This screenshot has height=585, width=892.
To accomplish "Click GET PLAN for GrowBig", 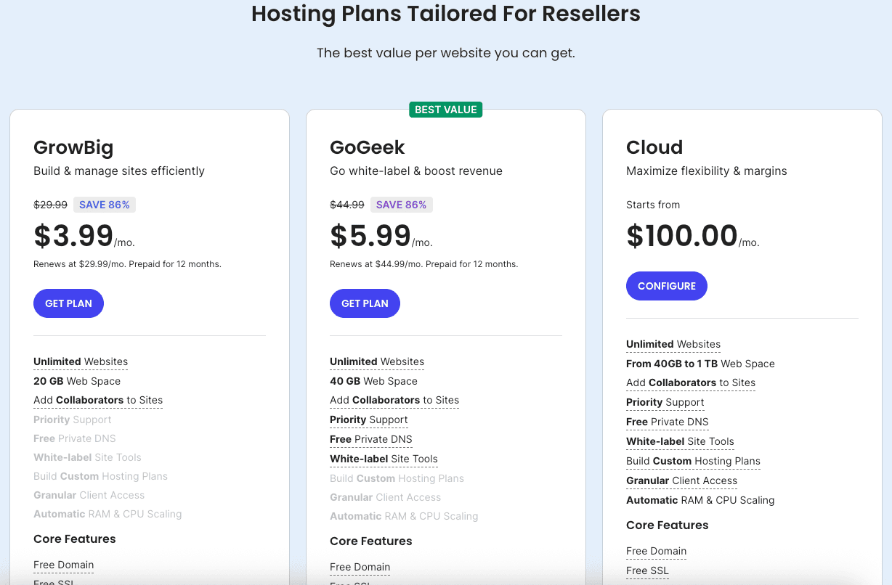I will point(68,303).
